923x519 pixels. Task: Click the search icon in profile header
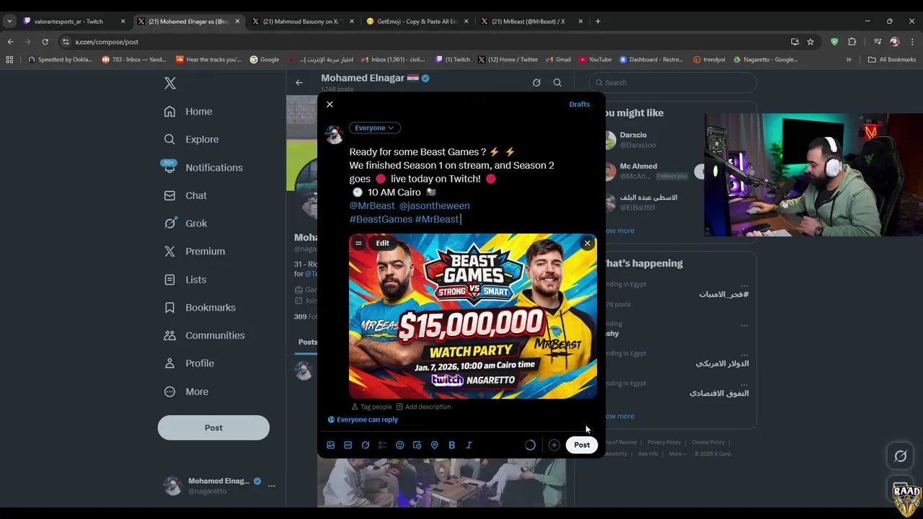557,83
